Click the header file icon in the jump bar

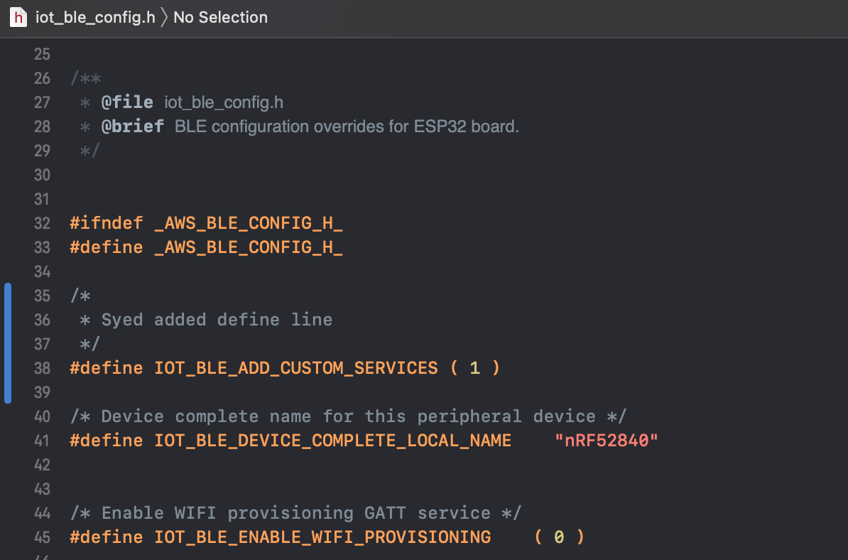(18, 17)
